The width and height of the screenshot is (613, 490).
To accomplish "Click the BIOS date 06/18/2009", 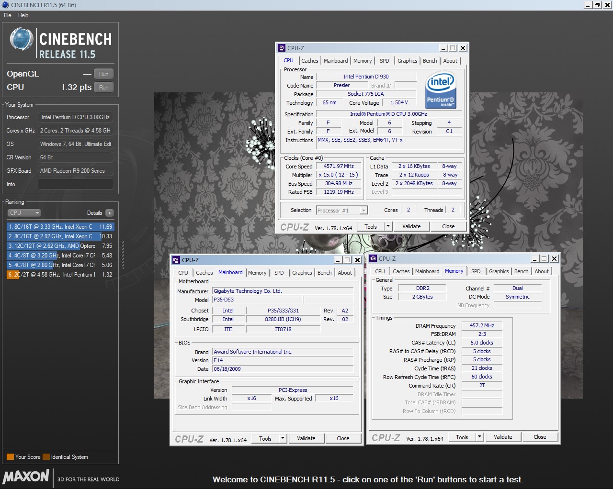I will click(283, 369).
